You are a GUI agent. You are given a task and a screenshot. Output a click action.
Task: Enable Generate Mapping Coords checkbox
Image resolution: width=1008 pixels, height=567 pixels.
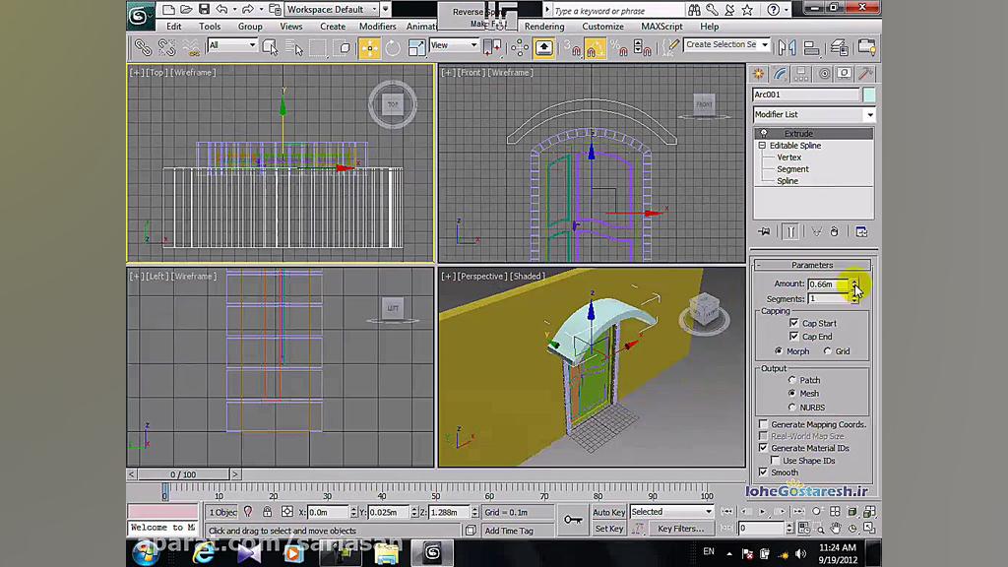[x=763, y=424]
